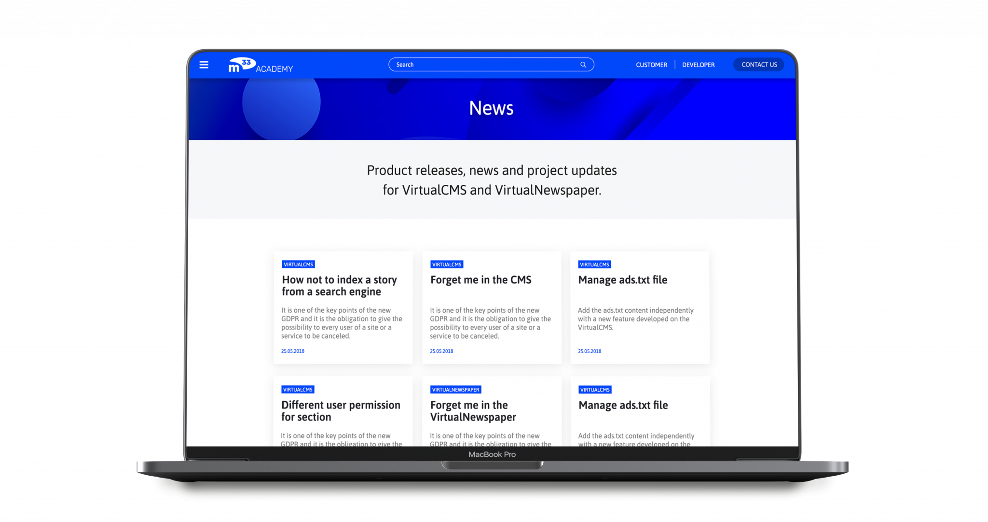Open first 'Manage ads.txt file' article title
This screenshot has height=522, width=988.
pos(622,280)
